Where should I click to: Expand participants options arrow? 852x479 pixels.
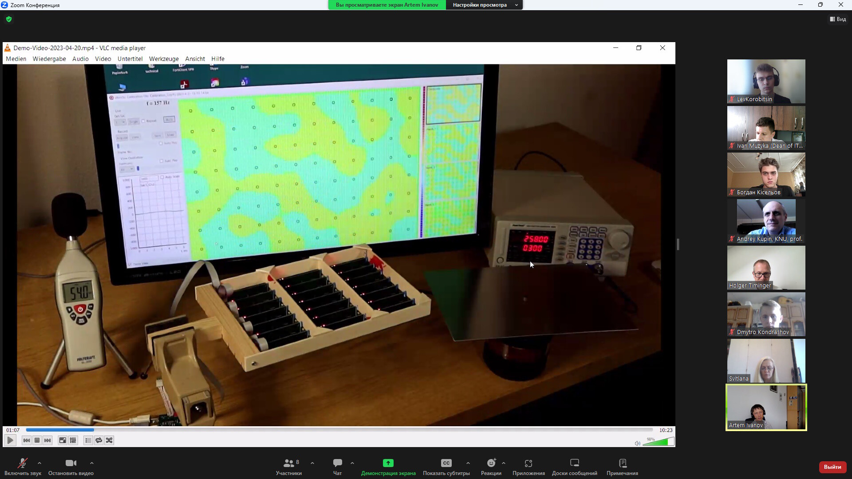click(312, 463)
